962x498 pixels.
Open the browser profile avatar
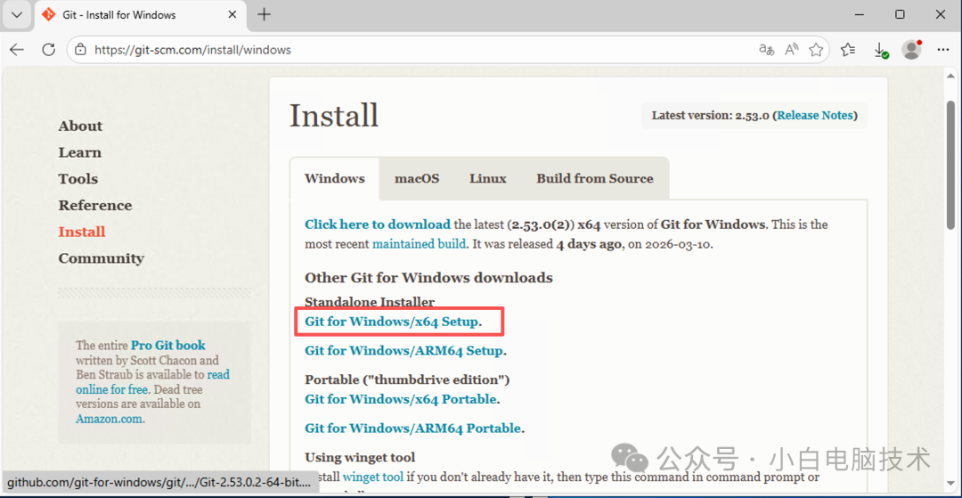coord(912,50)
